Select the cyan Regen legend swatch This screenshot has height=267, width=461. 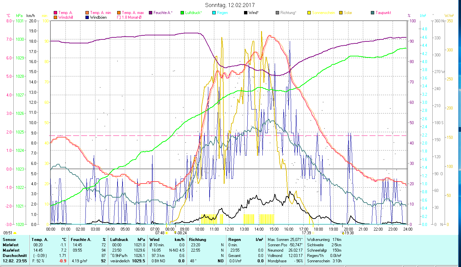coord(214,13)
